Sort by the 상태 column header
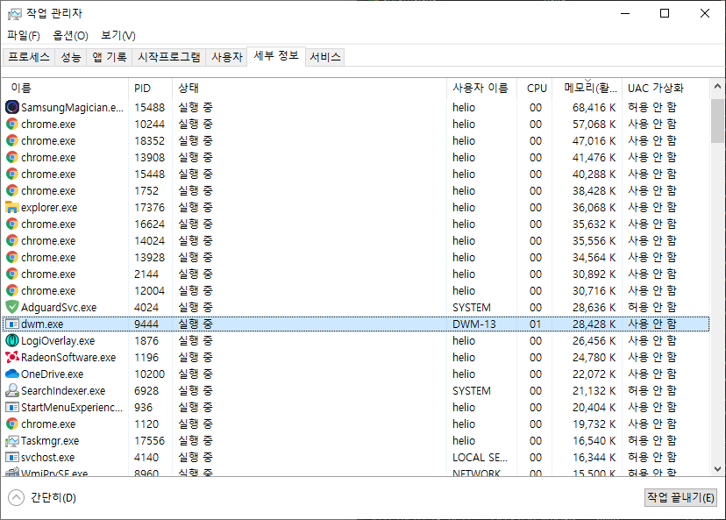The height and width of the screenshot is (520, 726). click(310, 88)
